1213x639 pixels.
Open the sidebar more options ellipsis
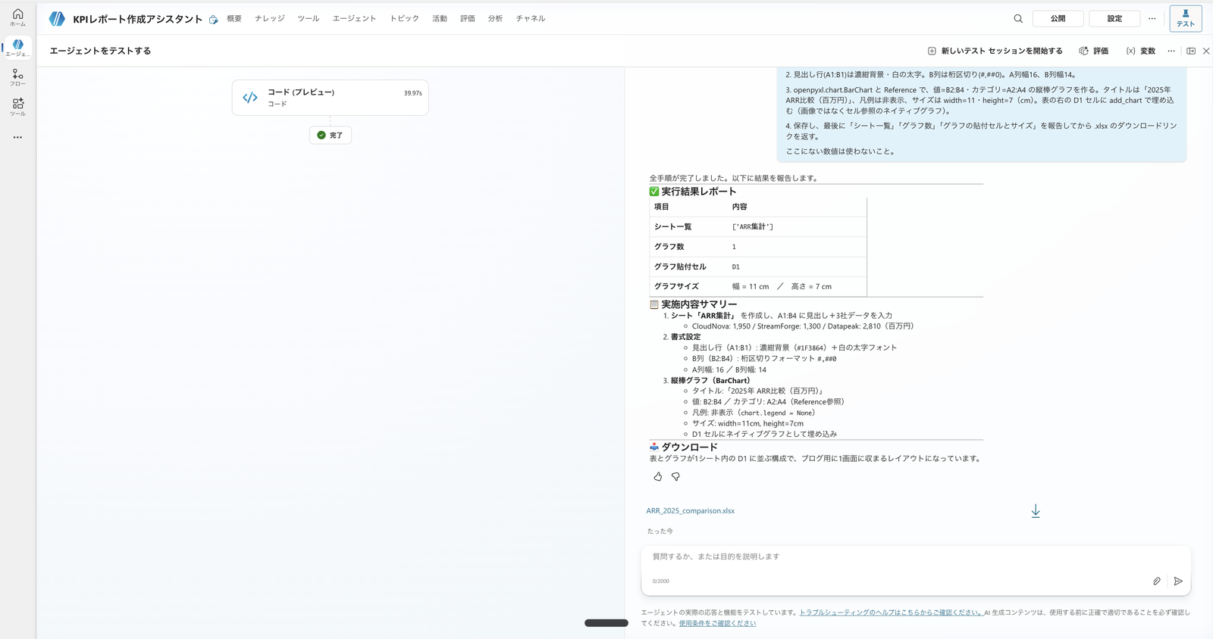[x=17, y=137]
